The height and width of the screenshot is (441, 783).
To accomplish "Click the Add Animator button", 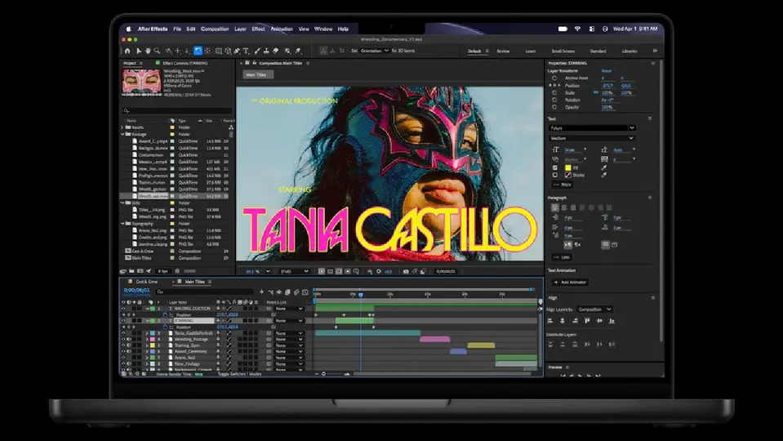I will [x=570, y=283].
